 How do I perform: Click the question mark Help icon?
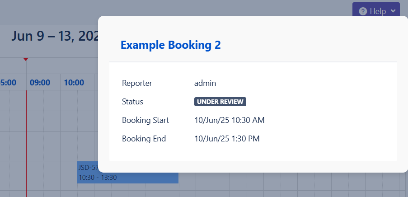pyautogui.click(x=362, y=11)
